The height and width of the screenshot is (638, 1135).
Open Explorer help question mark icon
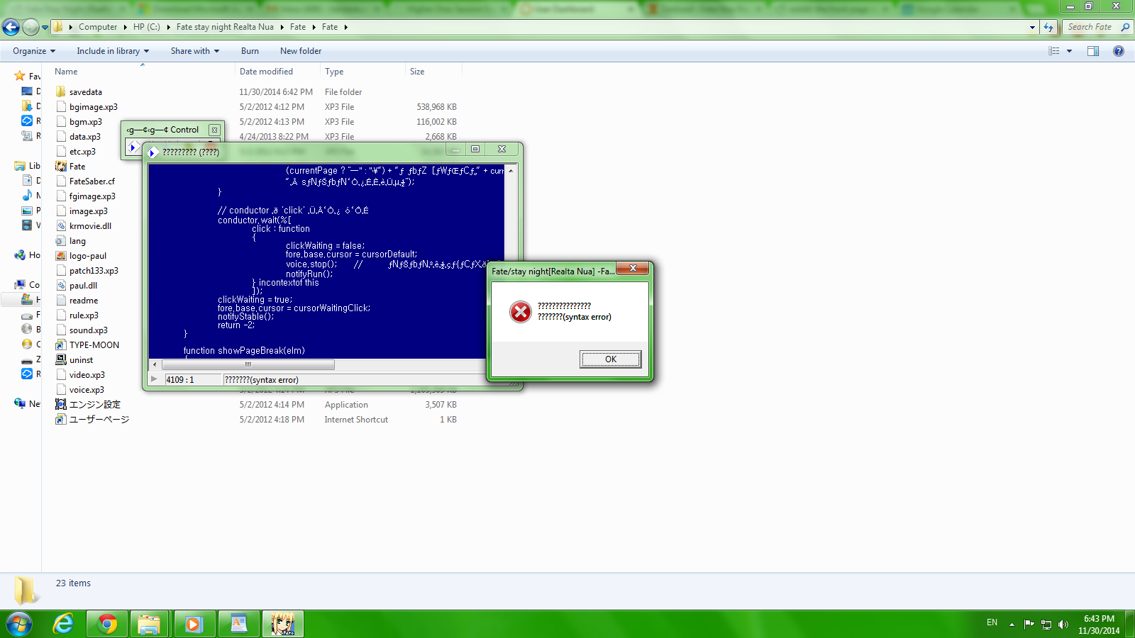pyautogui.click(x=1119, y=51)
